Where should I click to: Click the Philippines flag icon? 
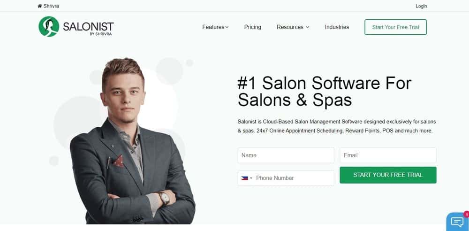(244, 178)
